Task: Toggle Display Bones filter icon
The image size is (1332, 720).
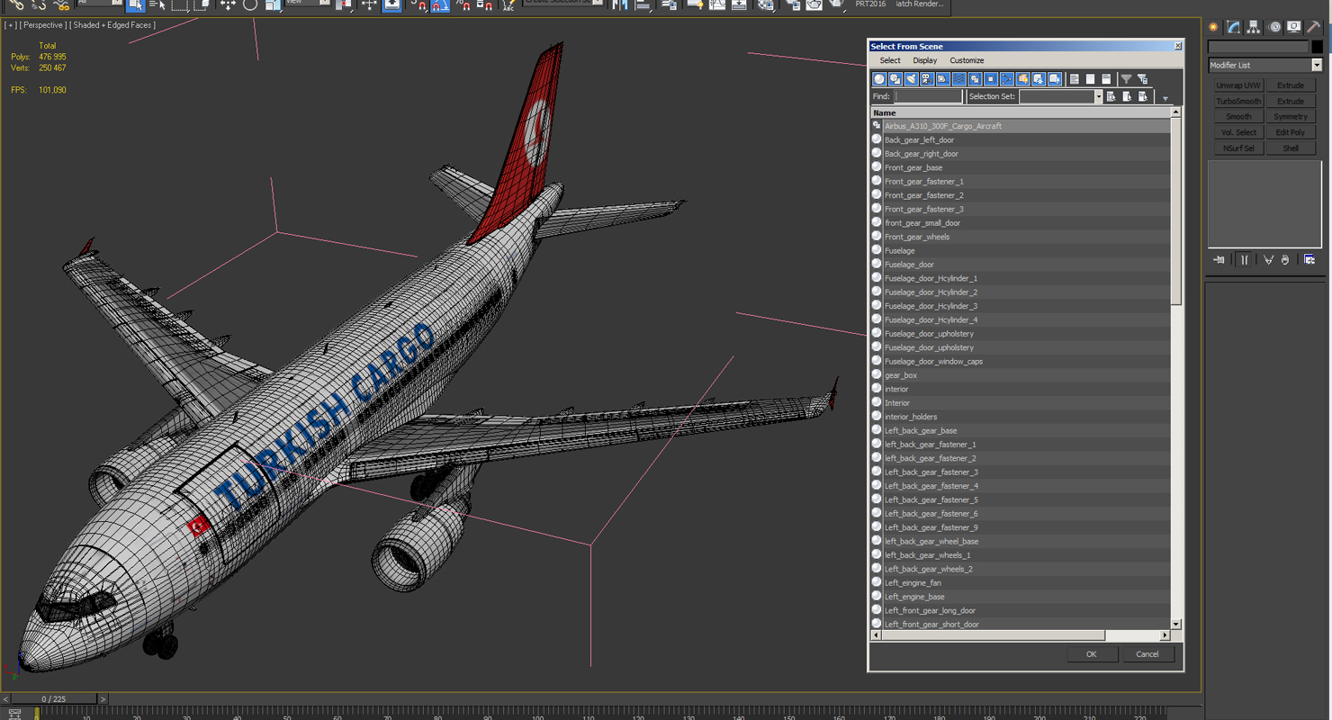Action: (x=1007, y=79)
